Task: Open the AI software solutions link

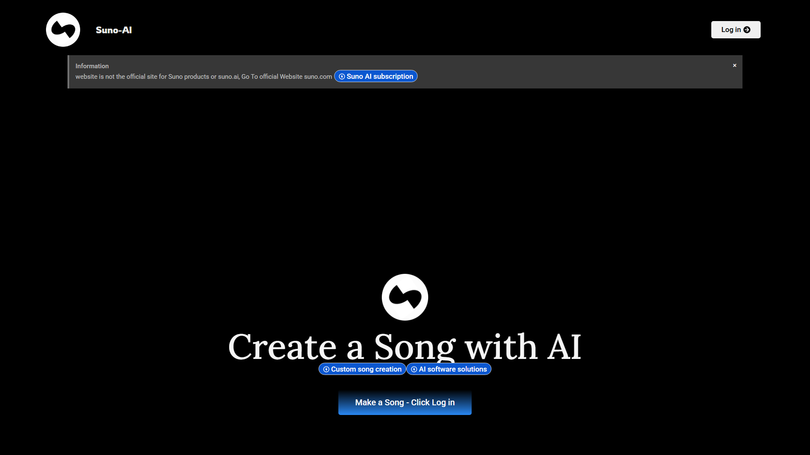Action: point(452,369)
